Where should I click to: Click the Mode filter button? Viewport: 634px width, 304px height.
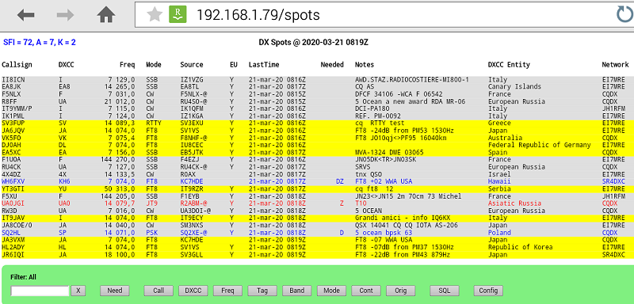click(331, 291)
